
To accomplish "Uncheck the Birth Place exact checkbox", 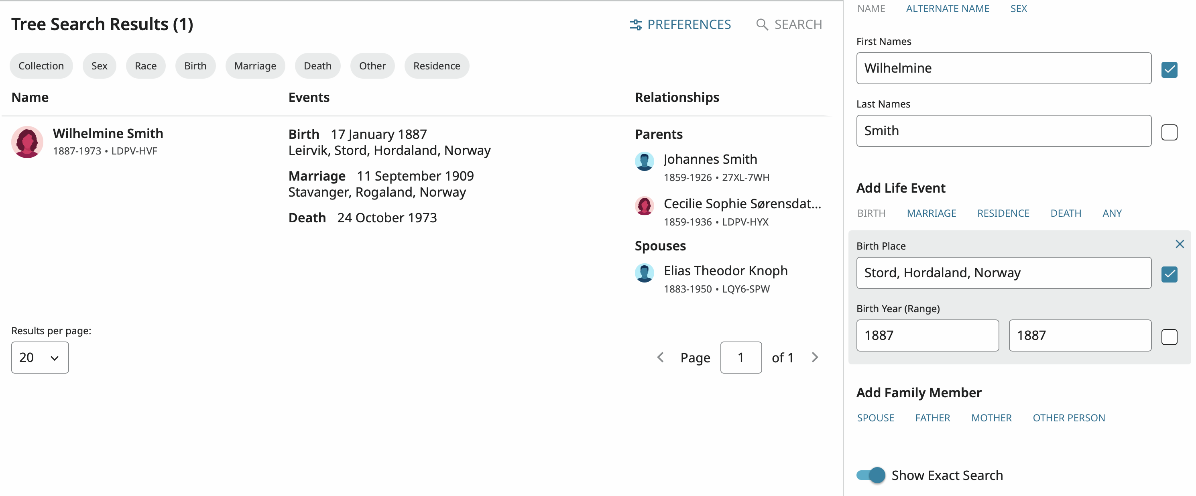I will [x=1169, y=274].
